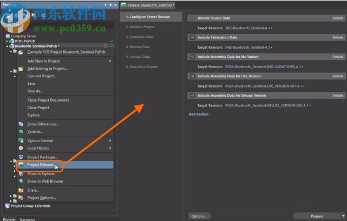Toggle Include Assembly Data for Deluxe_Version
The width and height of the screenshot is (347, 221).
(192, 96)
